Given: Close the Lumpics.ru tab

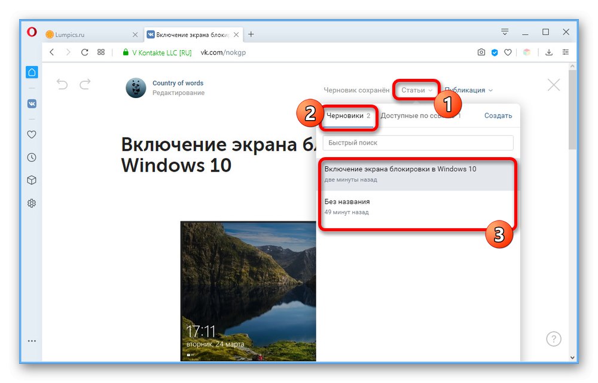Looking at the screenshot, I should [135, 35].
